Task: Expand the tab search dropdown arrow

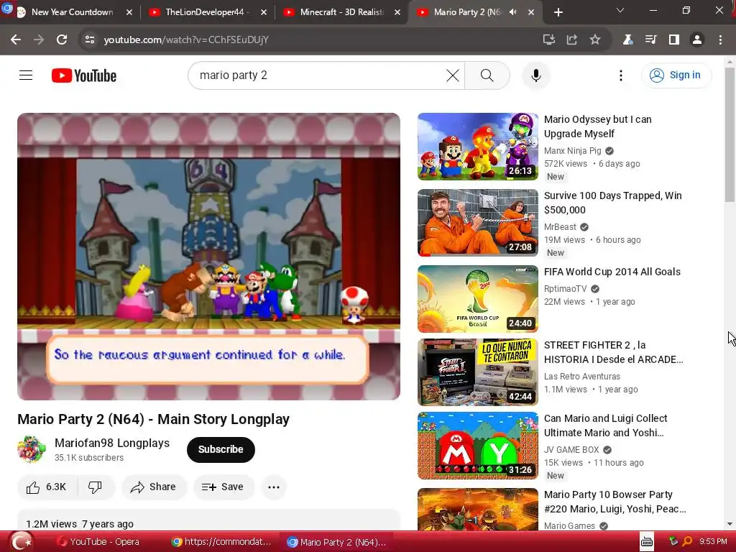Action: [x=620, y=10]
